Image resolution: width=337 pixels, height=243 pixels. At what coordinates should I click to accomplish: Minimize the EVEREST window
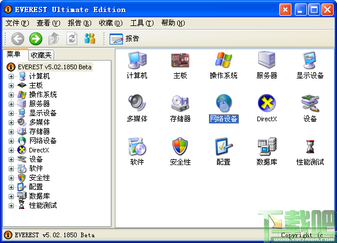pos(301,10)
